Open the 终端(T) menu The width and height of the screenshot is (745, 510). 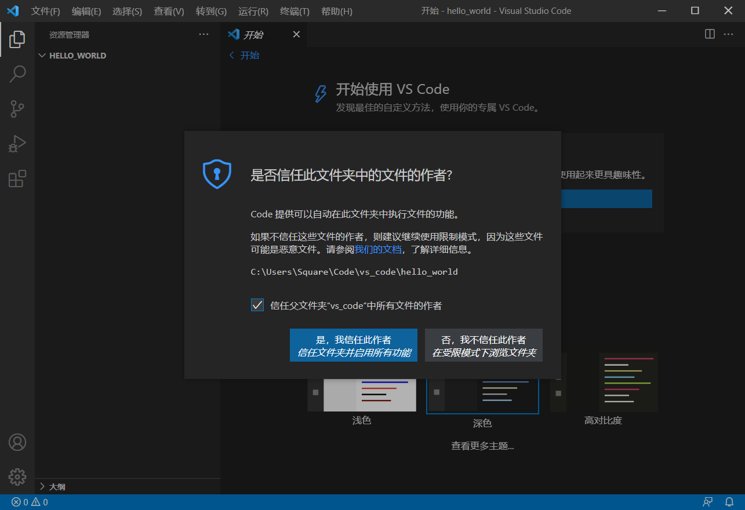coord(295,12)
